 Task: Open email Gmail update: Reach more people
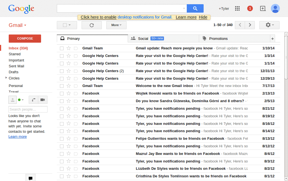click(168, 48)
